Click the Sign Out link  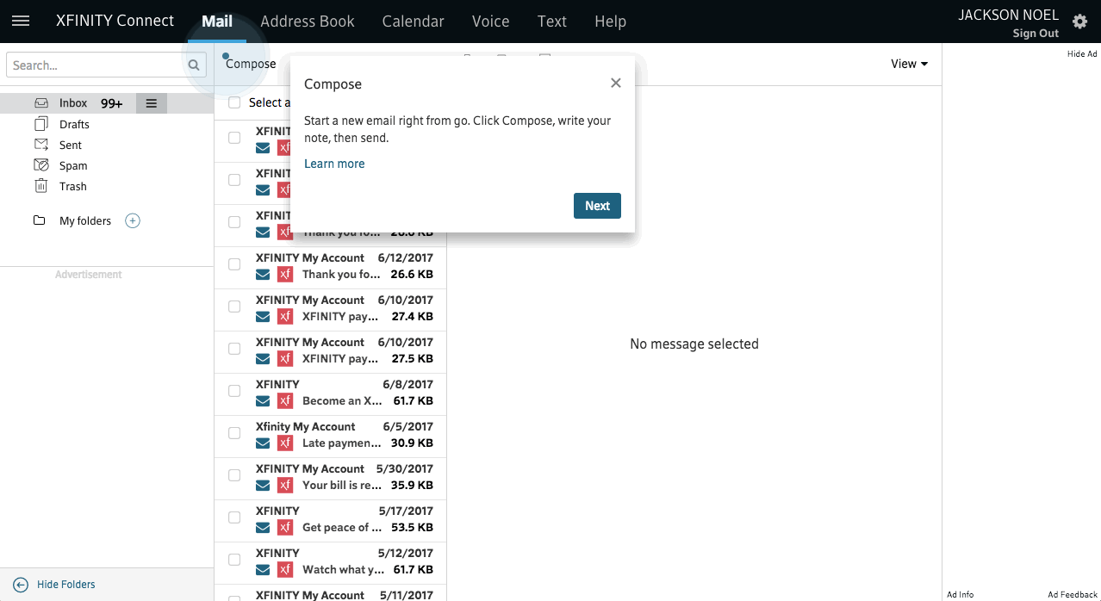click(1036, 34)
